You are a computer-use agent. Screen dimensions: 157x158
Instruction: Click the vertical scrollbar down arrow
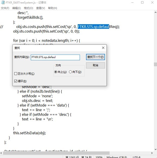(155, 149)
